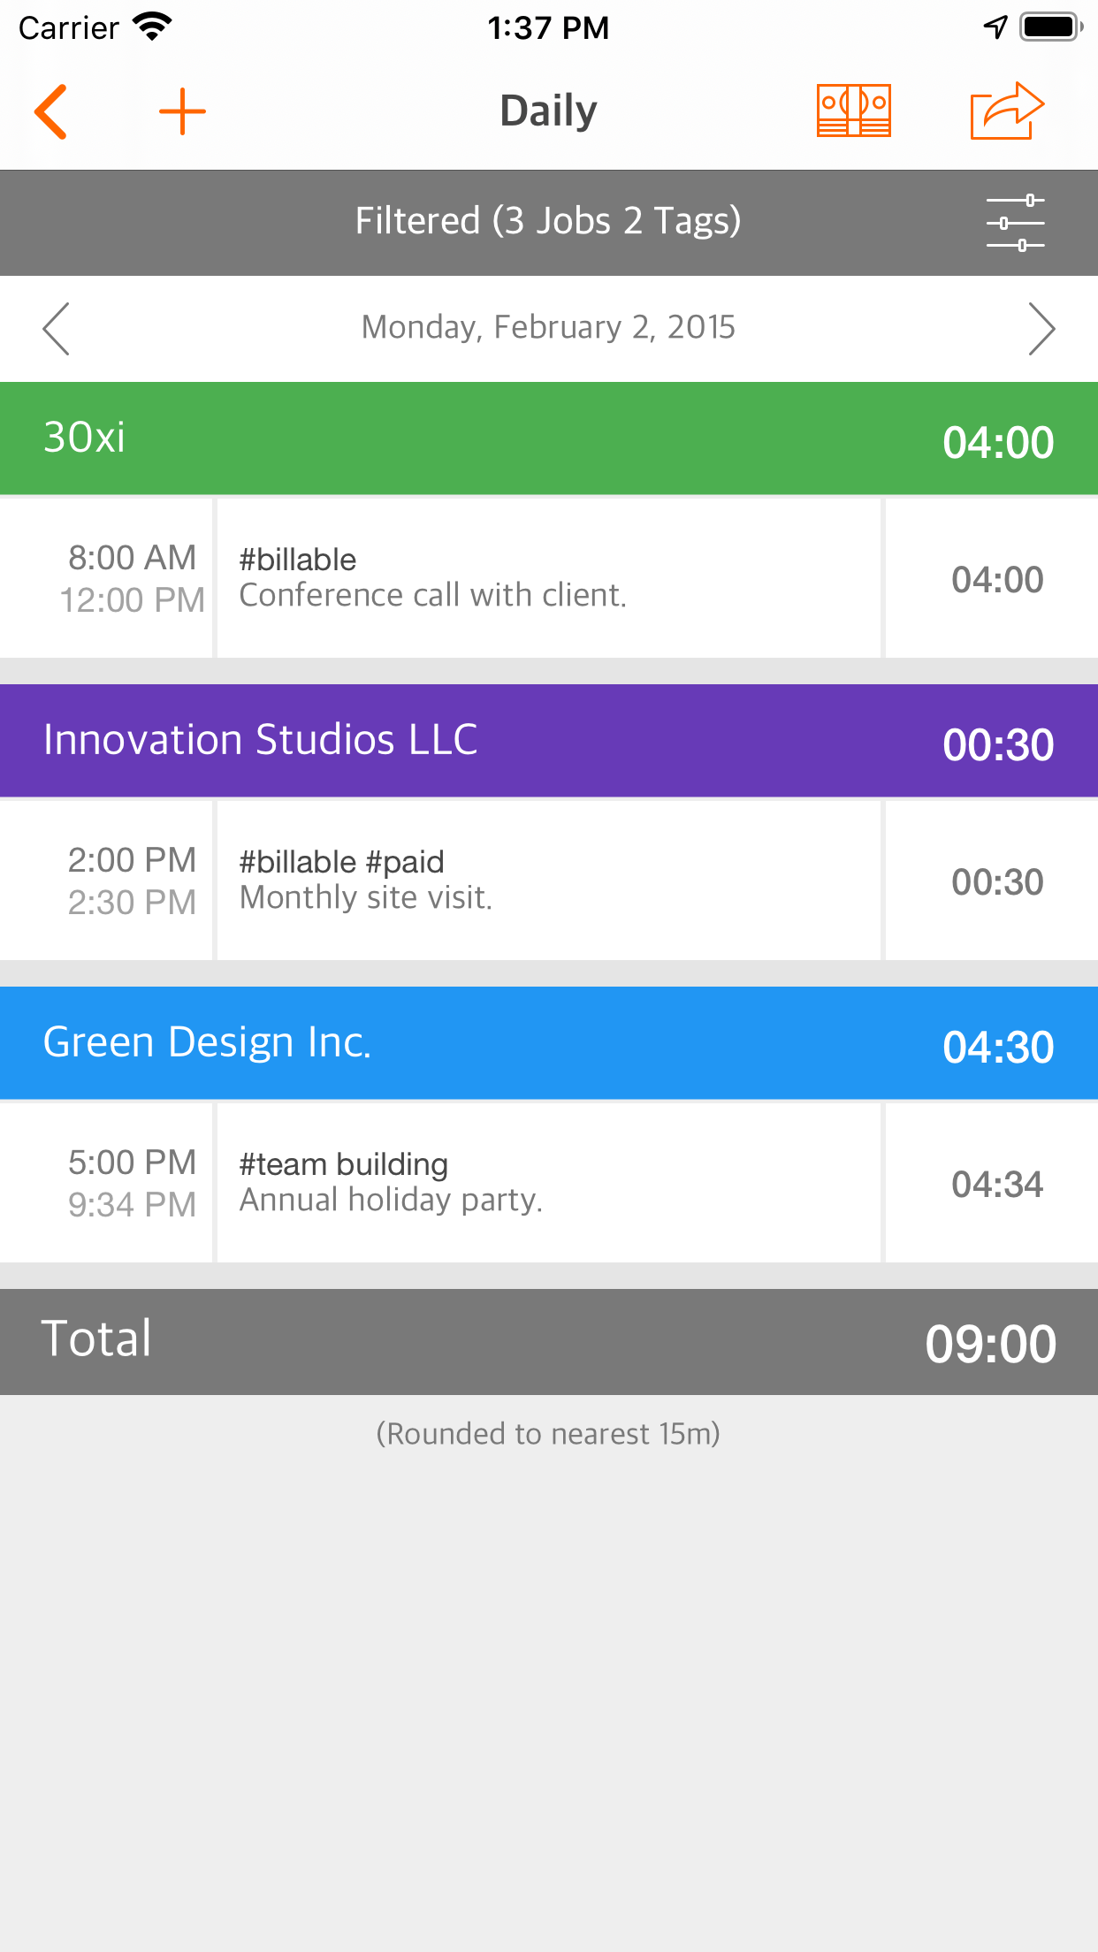Open Innovation Studios LLC job header
This screenshot has height=1952, width=1098.
548,741
